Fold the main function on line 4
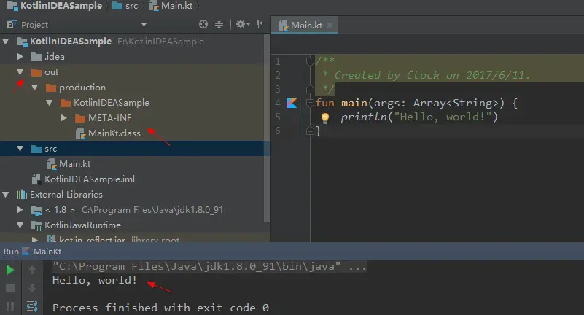The height and width of the screenshot is (315, 584). (x=310, y=103)
